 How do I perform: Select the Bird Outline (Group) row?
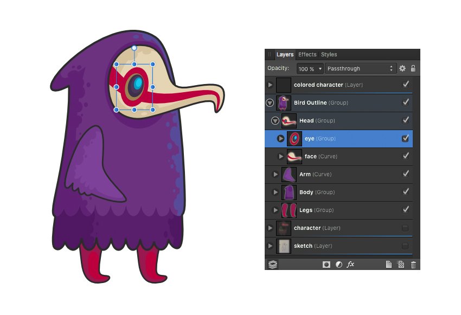(338, 103)
